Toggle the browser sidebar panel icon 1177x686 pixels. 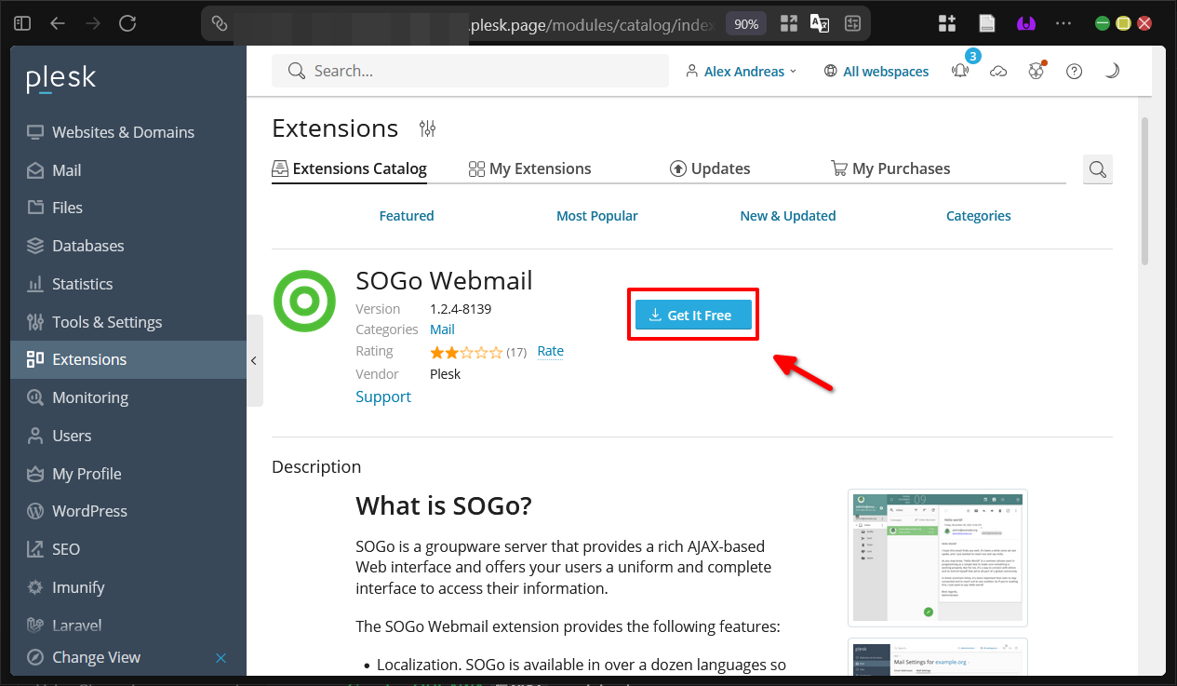[23, 23]
